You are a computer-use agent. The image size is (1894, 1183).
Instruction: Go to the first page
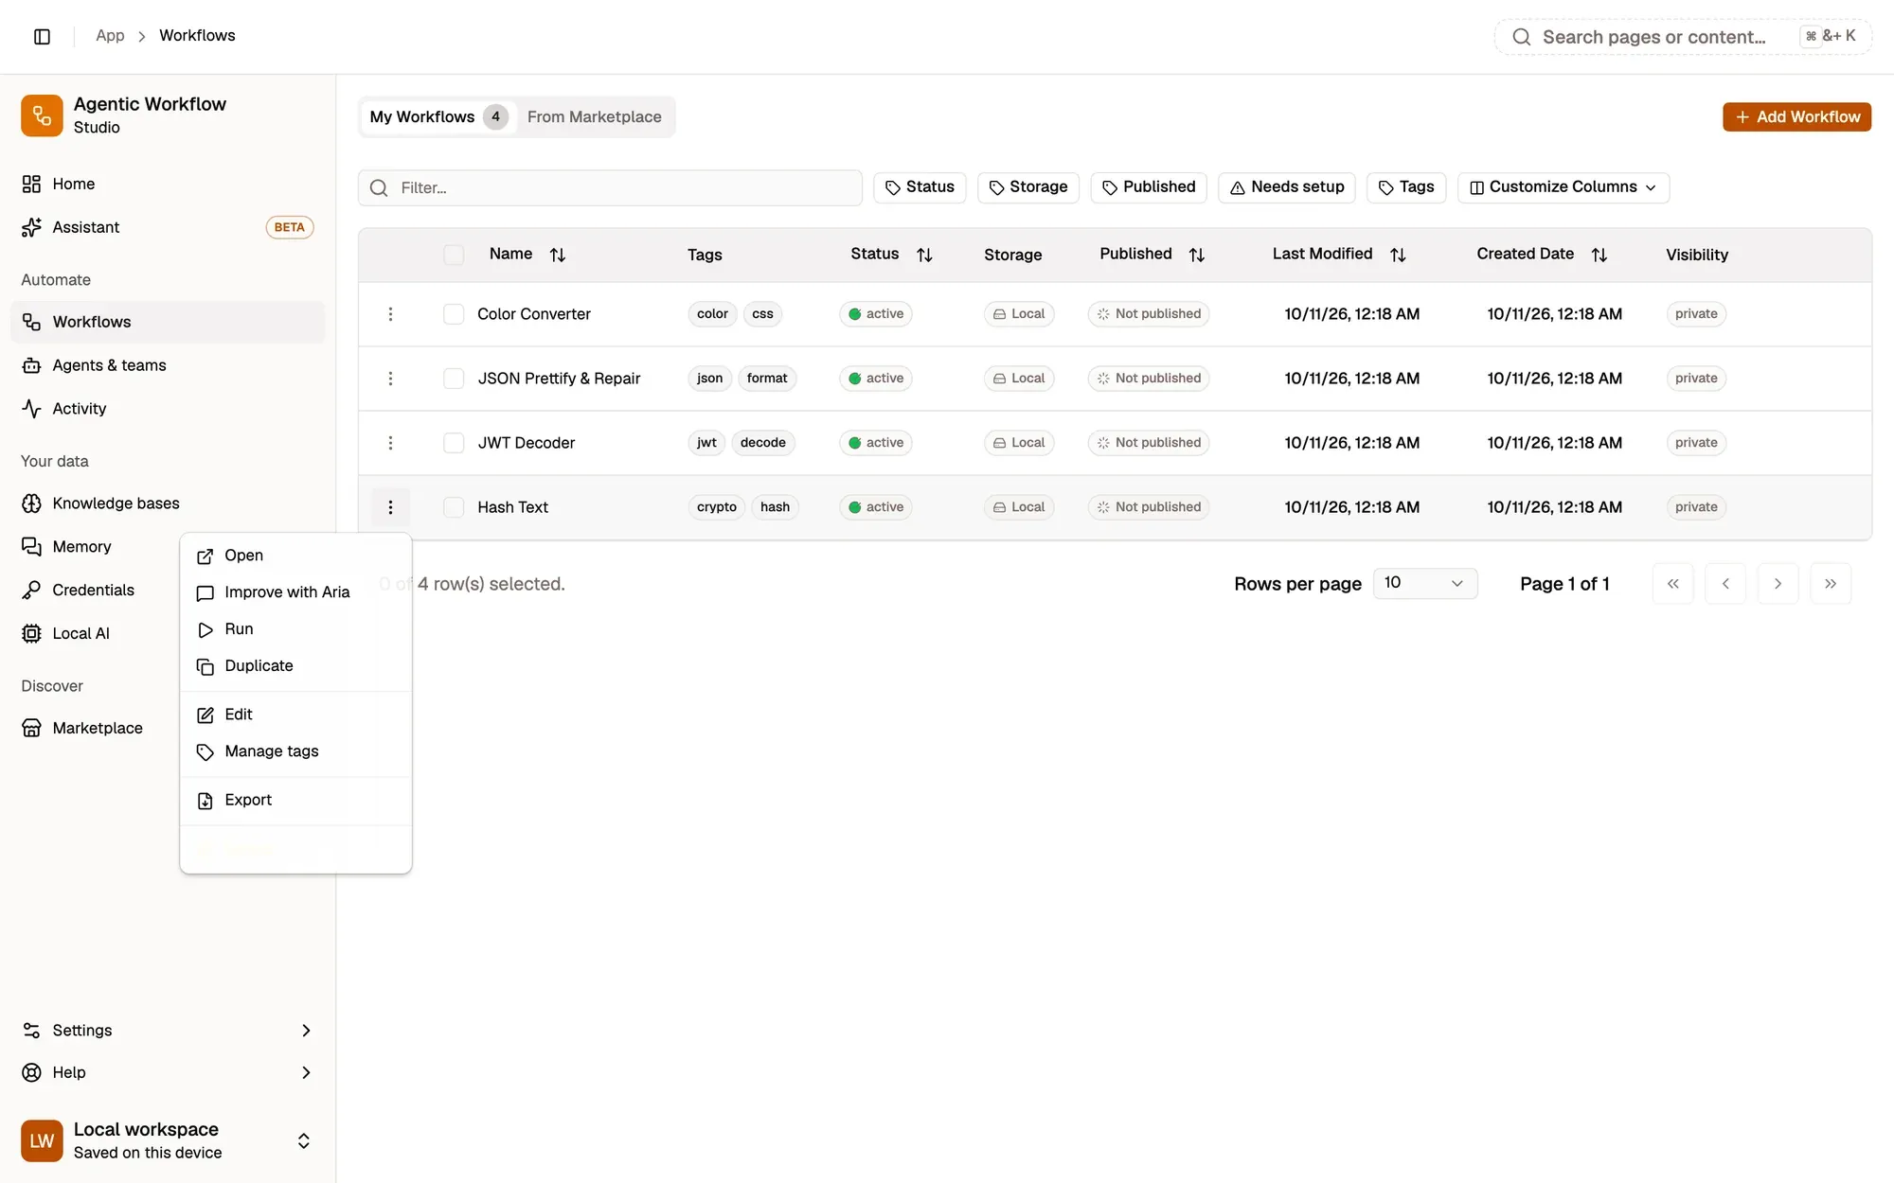click(x=1673, y=584)
